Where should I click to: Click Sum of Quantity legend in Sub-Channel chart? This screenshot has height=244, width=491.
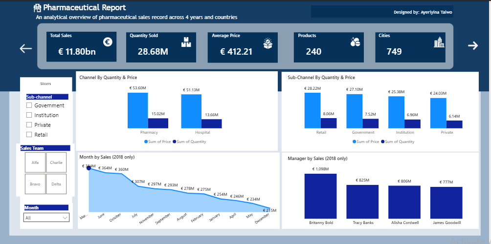[398, 142]
